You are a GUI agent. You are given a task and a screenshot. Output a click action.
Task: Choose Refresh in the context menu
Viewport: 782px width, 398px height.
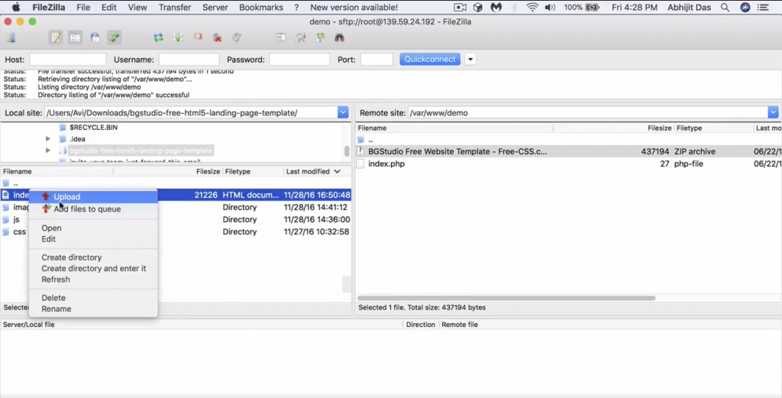[x=93, y=280]
